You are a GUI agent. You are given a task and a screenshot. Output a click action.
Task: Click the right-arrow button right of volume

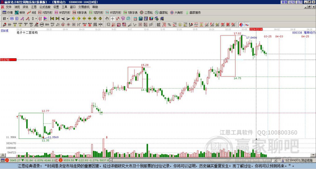pos(314,155)
